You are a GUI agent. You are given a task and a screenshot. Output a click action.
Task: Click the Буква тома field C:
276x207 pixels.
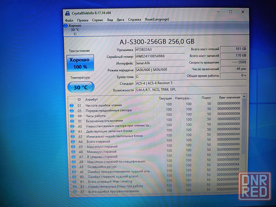click(160, 77)
